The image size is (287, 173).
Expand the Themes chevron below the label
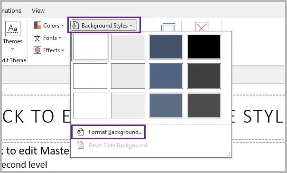12,49
